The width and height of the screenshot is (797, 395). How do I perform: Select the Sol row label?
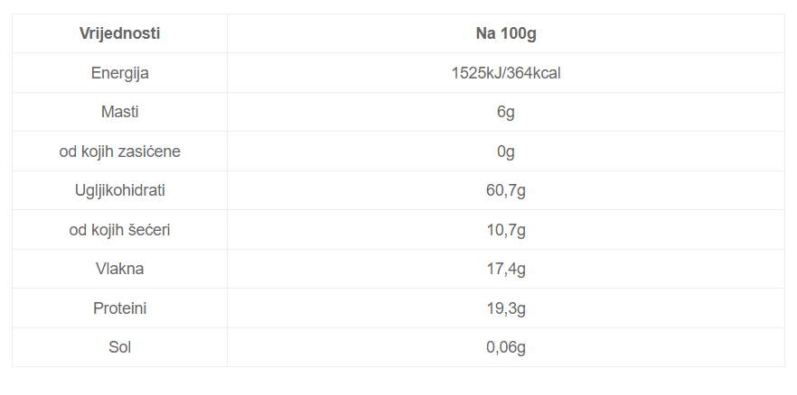point(119,347)
